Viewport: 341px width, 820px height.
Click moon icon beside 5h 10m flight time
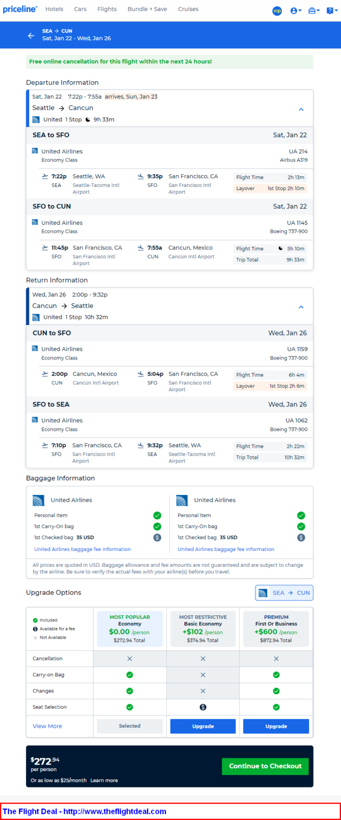tap(280, 249)
